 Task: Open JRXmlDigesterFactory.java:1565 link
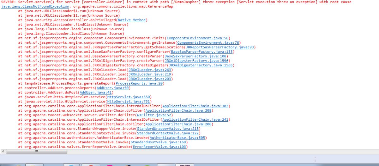point(201,65)
